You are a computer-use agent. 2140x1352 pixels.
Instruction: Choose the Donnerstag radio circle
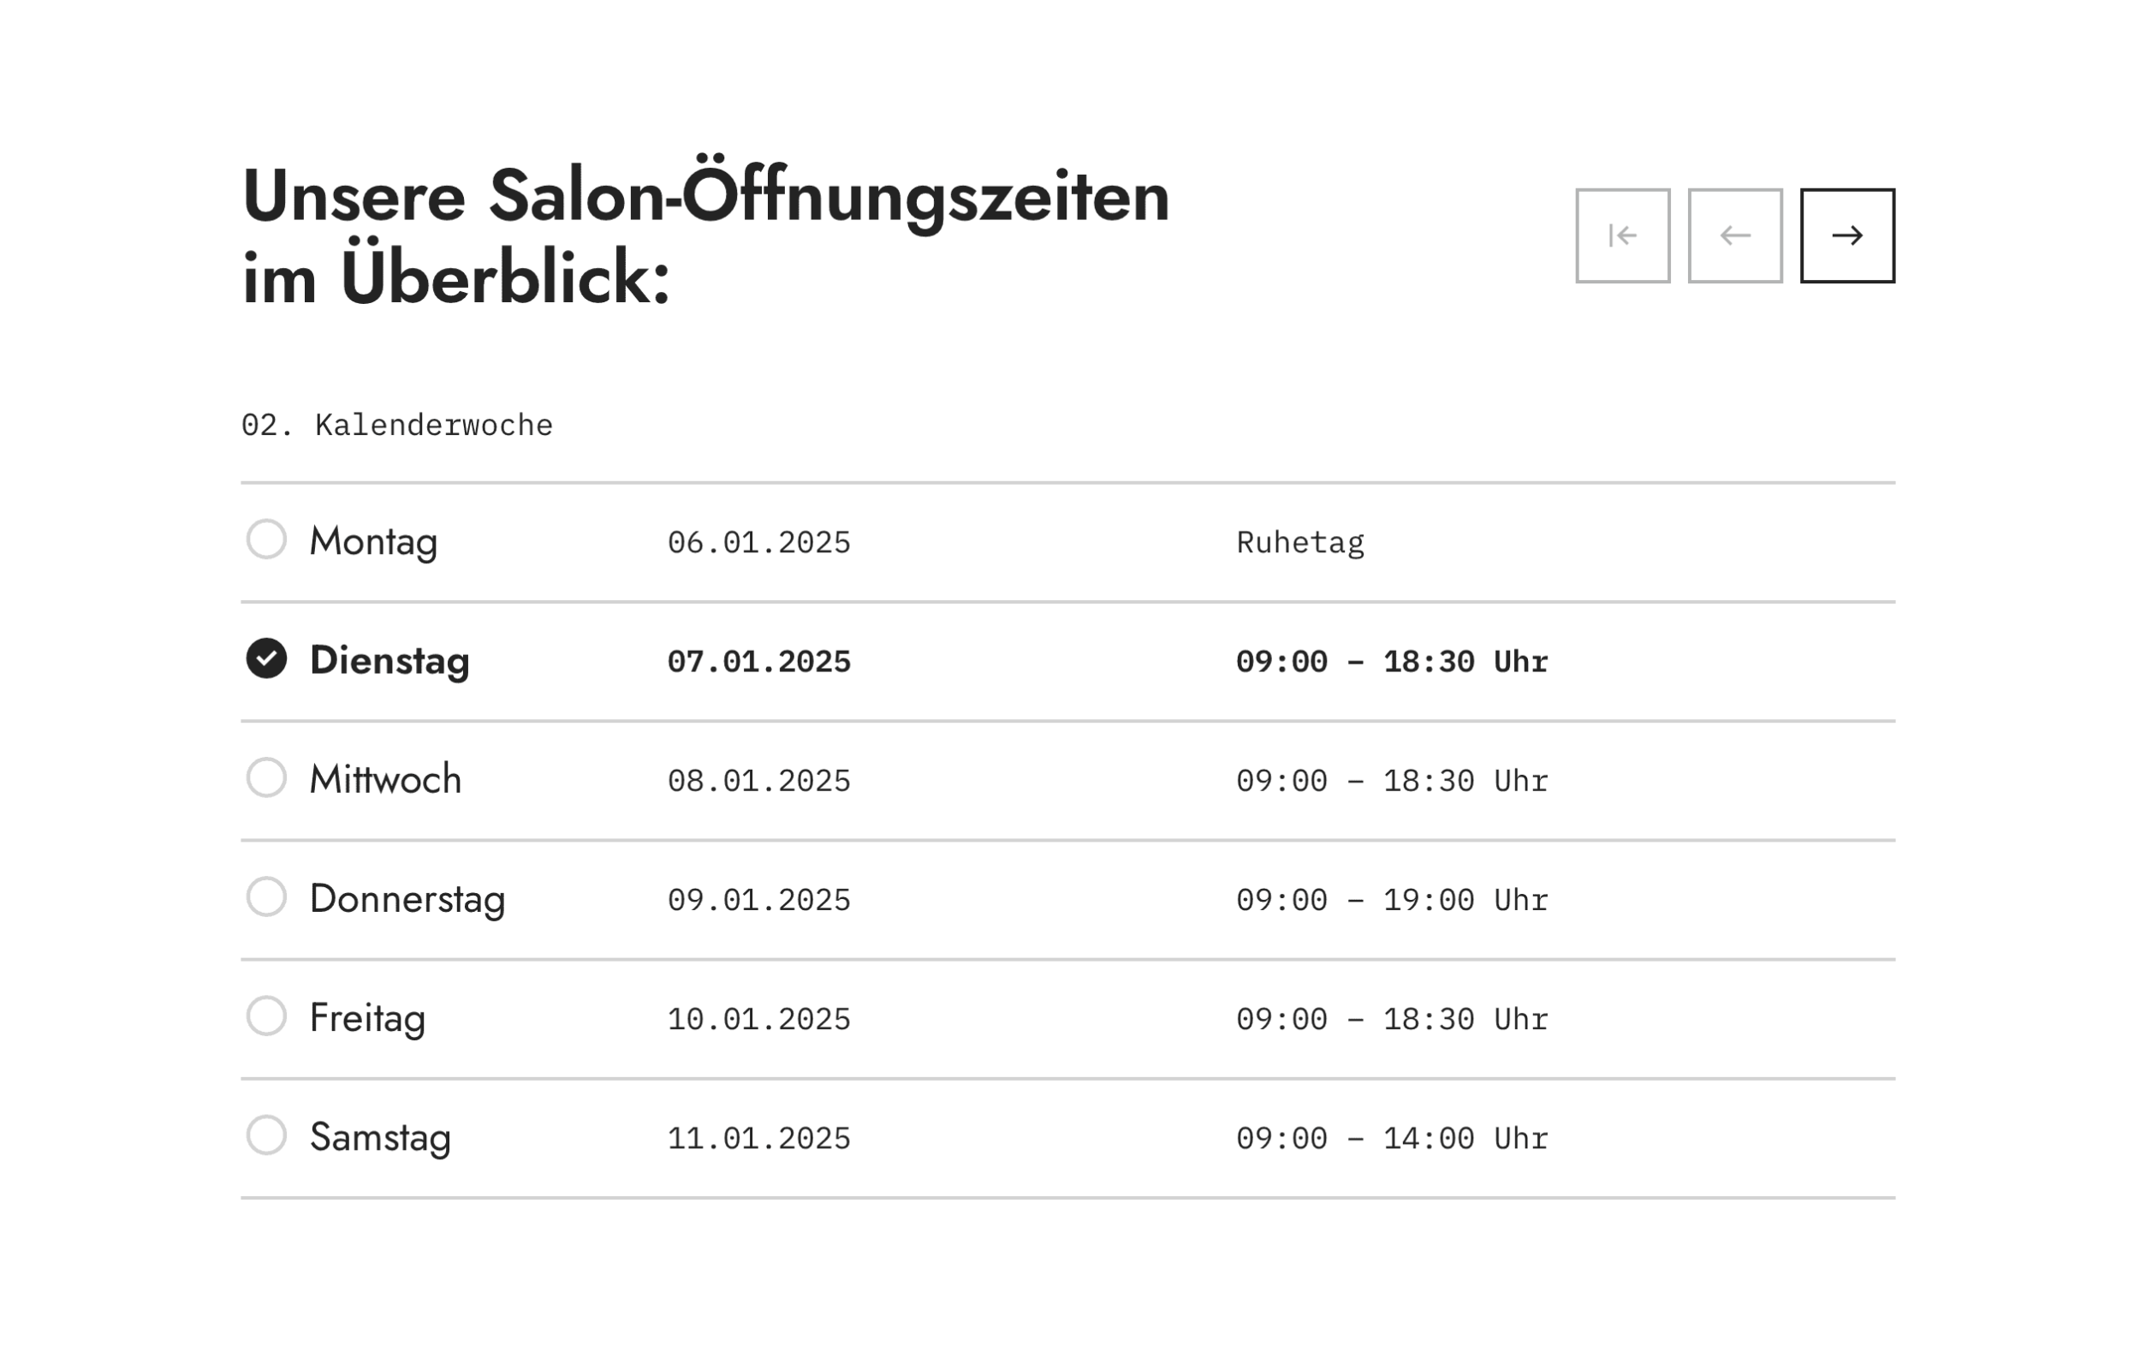[x=266, y=896]
